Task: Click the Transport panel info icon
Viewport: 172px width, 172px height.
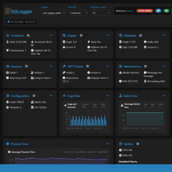Action: 28,36
